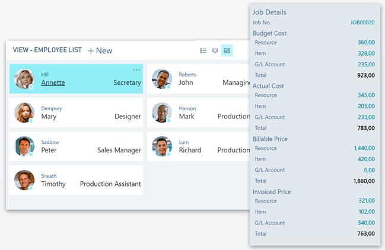Switch to list view layout
385x250 pixels.
(203, 51)
